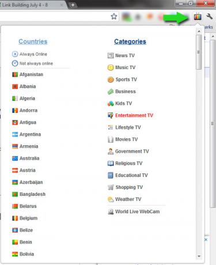Click the Argentina flag icon
The height and width of the screenshot is (265, 216).
15,134
